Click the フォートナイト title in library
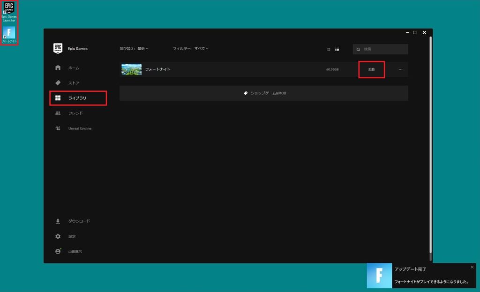 coord(157,69)
